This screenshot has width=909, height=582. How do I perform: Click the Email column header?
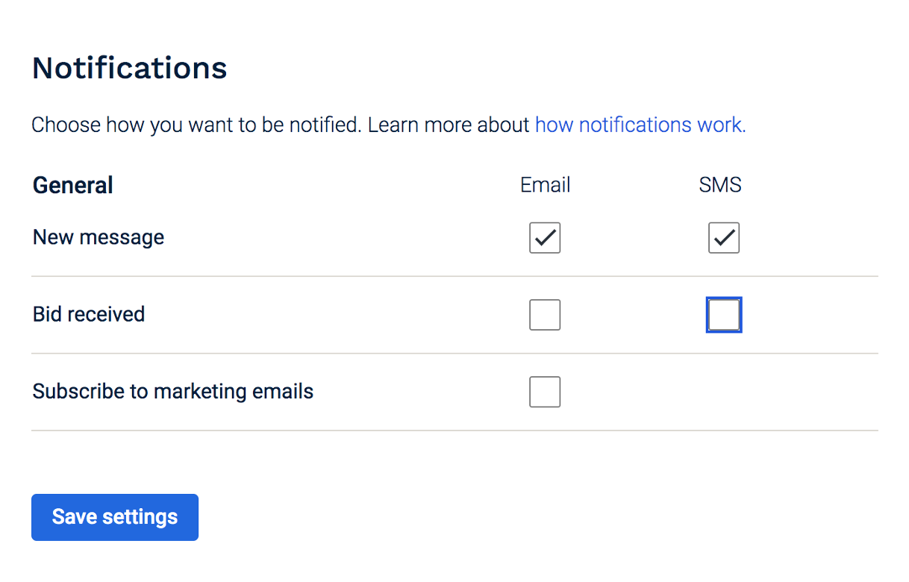pos(545,184)
